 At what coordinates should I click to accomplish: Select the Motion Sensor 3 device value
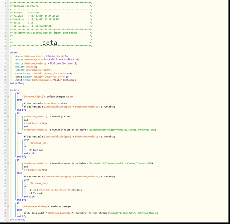tap(63, 63)
